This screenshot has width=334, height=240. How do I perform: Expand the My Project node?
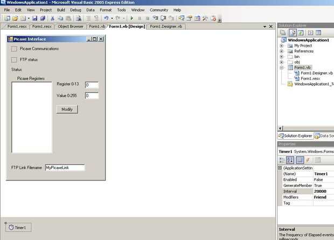(x=282, y=46)
